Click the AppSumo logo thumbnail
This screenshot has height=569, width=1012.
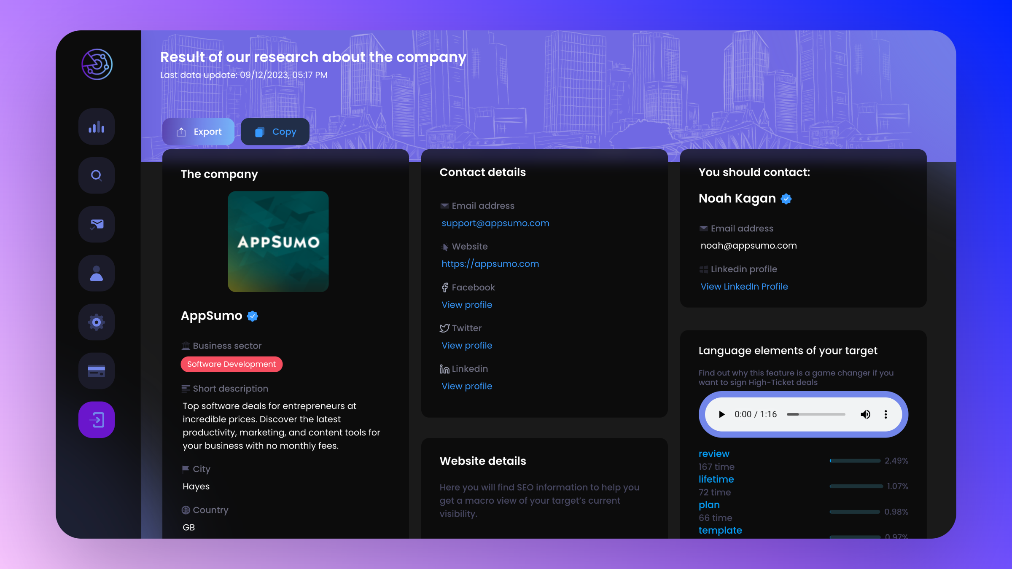tap(278, 242)
